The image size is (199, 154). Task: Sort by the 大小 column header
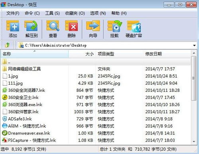(82, 54)
